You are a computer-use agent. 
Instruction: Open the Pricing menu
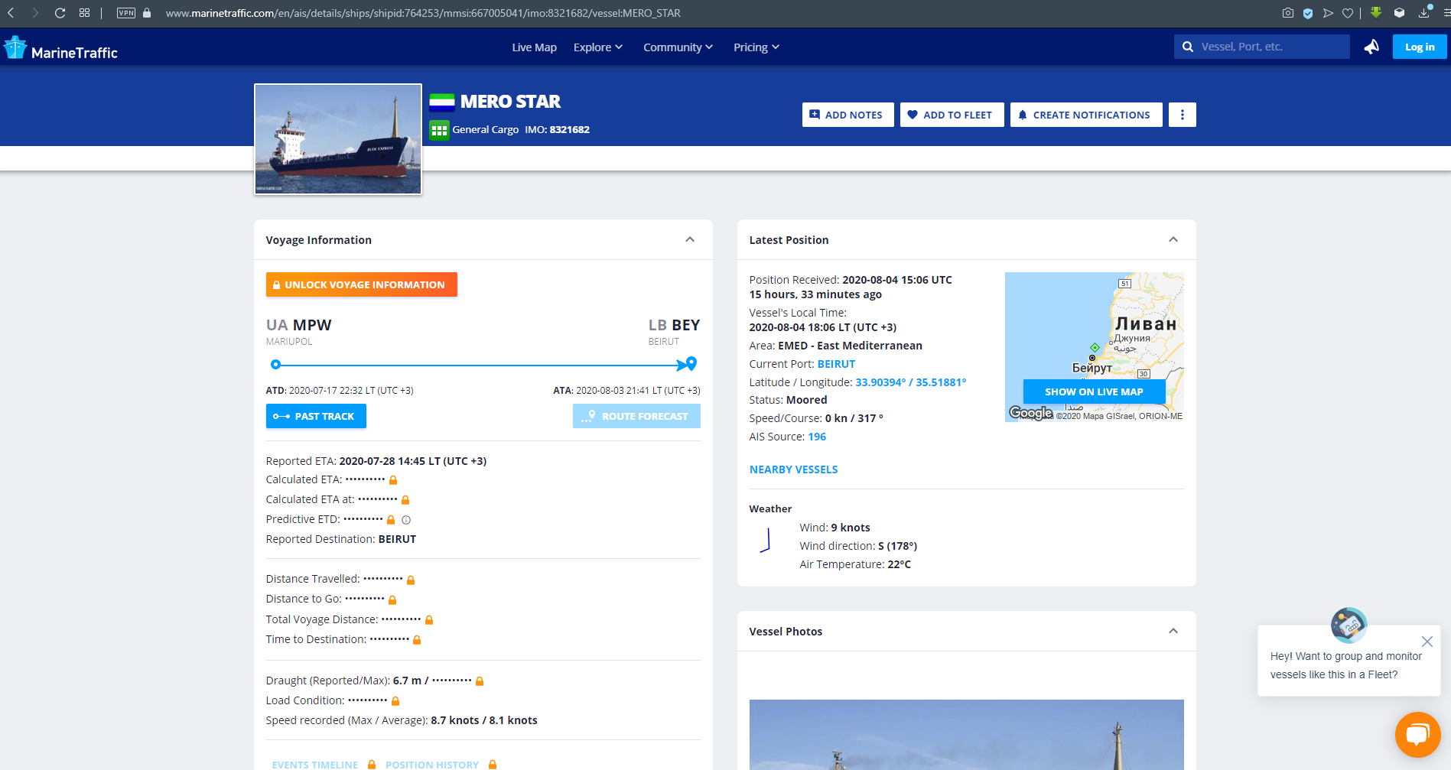pos(756,47)
